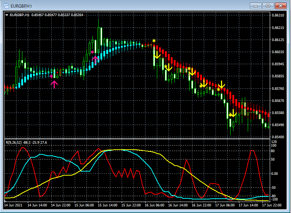Click the 15 Jun 14:00 time label
This screenshot has width=291, height=213.
coord(108,205)
